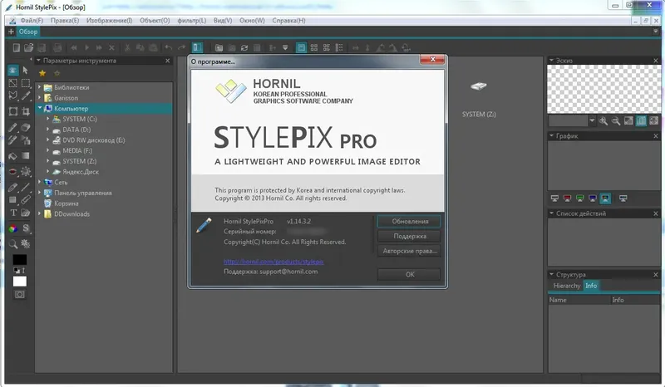Expand the DATA (D:) drive node
Screen dimensions: 665x387
coord(48,130)
